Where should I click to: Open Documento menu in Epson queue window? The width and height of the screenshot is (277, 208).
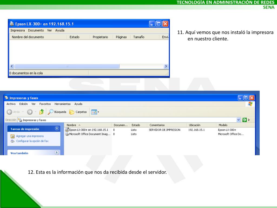click(36, 30)
